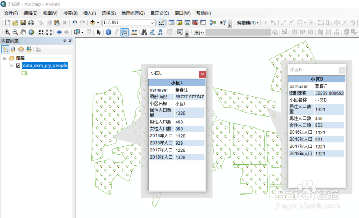359x218 pixels.
Task: Activate the Zoom In tool
Action: click(8, 32)
